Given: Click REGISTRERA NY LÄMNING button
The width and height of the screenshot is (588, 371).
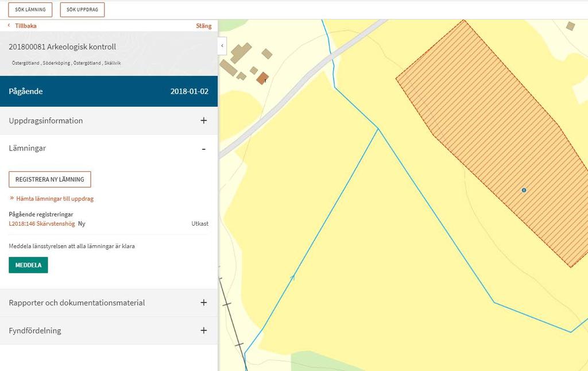Looking at the screenshot, I should (50, 179).
